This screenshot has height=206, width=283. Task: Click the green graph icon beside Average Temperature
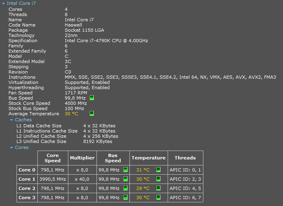click(92, 113)
